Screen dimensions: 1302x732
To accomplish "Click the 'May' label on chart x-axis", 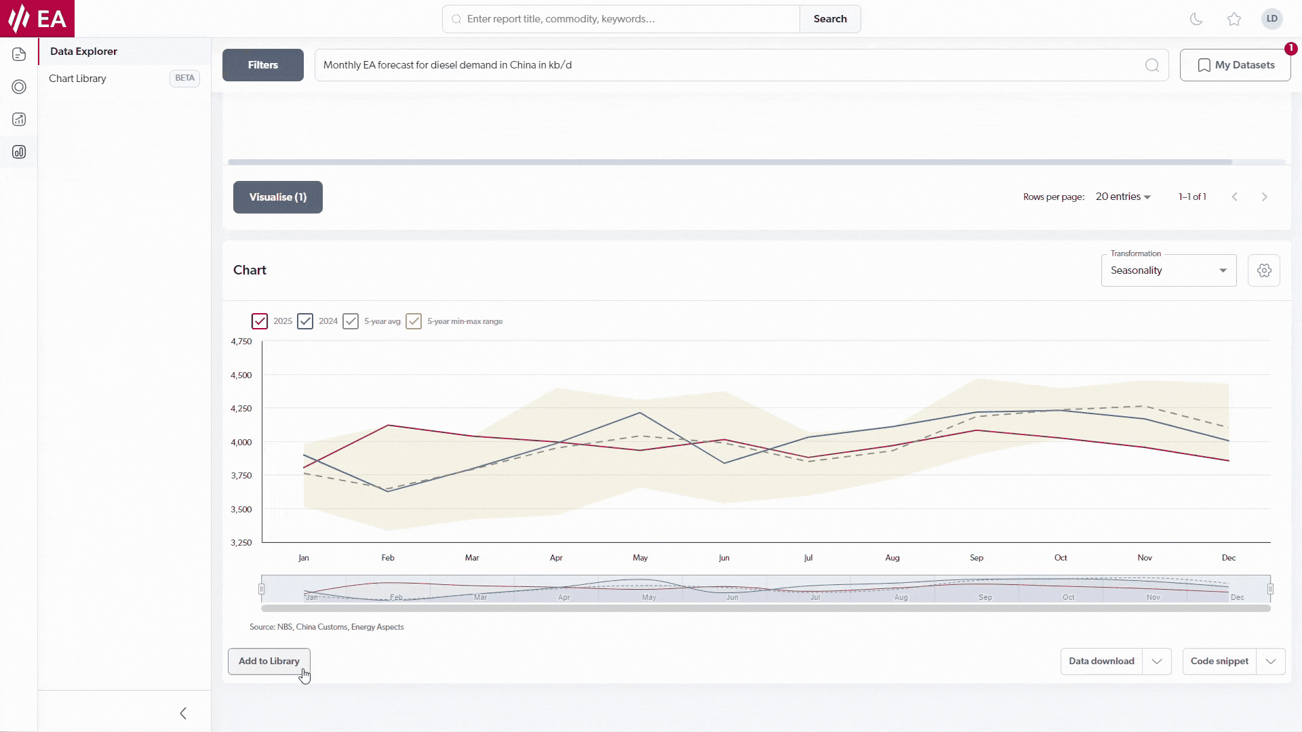I will coord(640,558).
